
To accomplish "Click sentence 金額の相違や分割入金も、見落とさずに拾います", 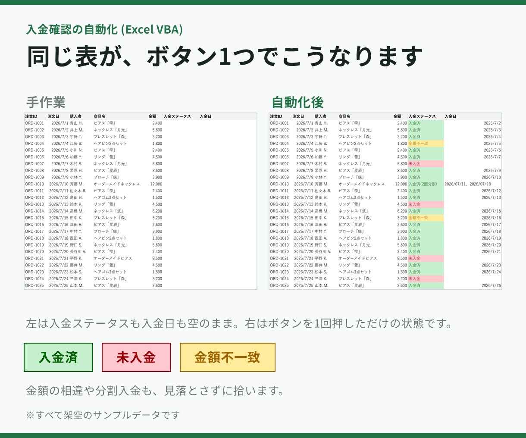I will tap(156, 391).
